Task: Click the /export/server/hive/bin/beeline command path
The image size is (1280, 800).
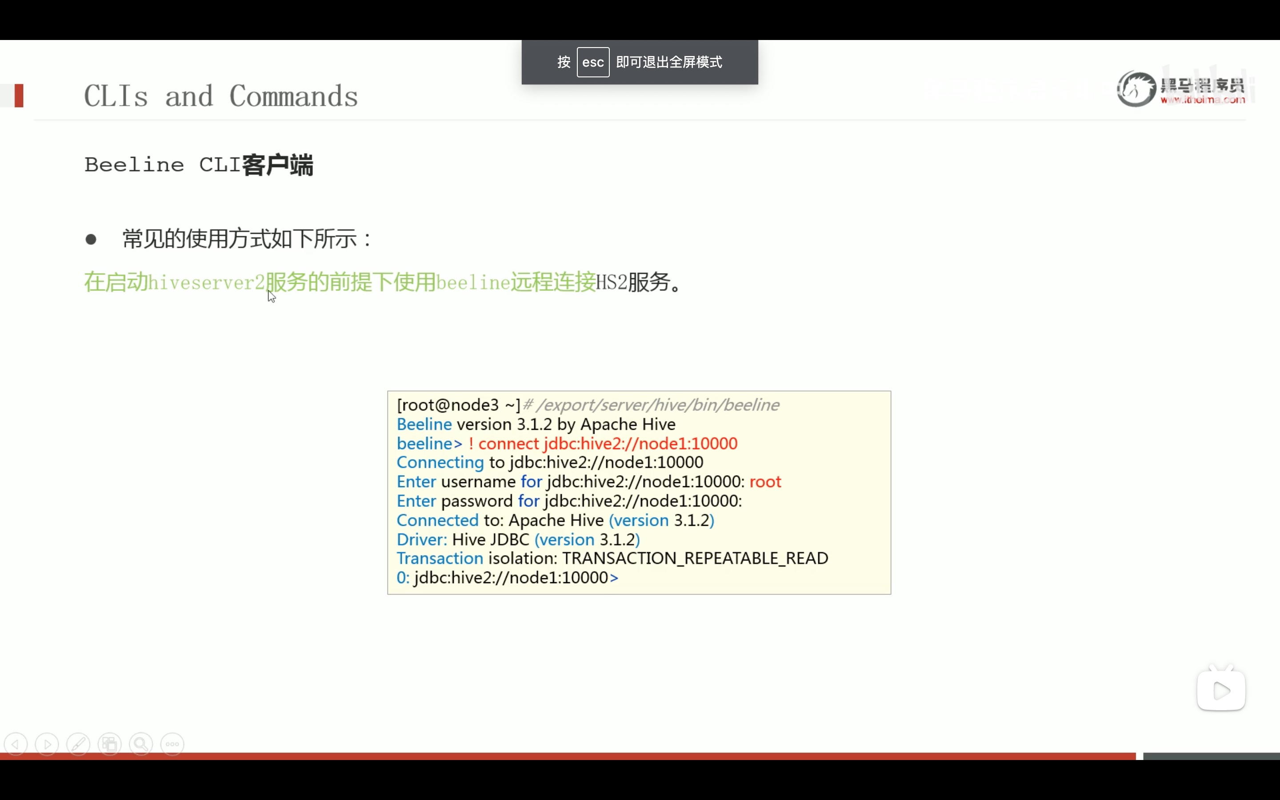Action: pos(657,405)
